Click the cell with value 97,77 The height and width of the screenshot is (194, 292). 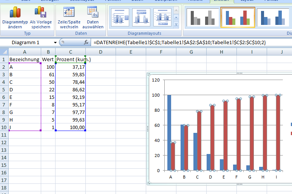[71, 112]
